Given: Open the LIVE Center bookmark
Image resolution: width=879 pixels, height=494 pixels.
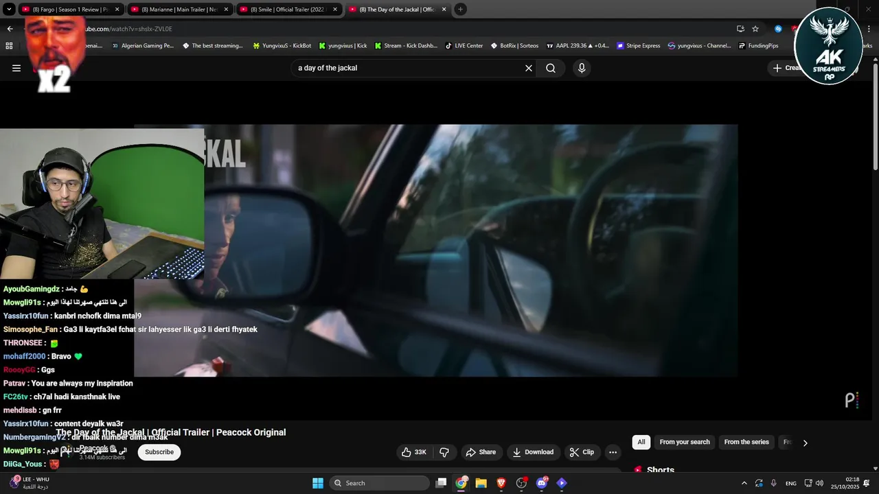Looking at the screenshot, I should point(464,46).
